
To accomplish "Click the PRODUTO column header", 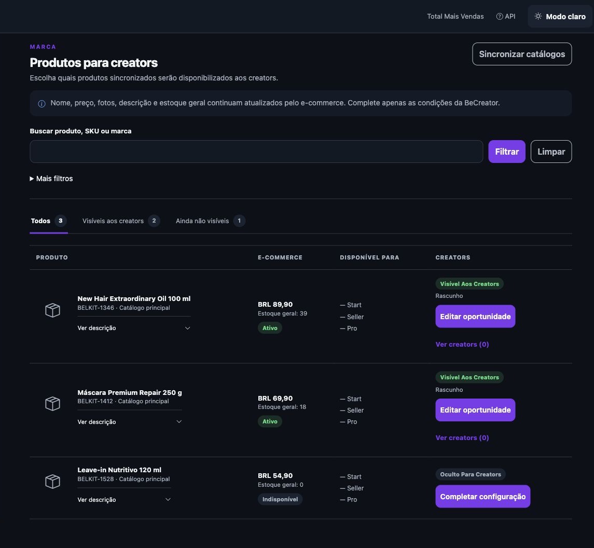I will [52, 258].
